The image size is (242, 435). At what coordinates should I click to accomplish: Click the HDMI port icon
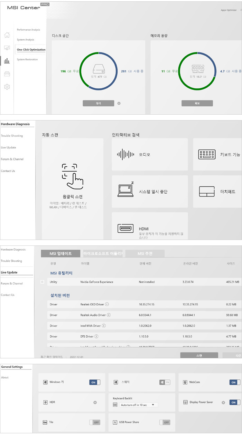[125, 229]
